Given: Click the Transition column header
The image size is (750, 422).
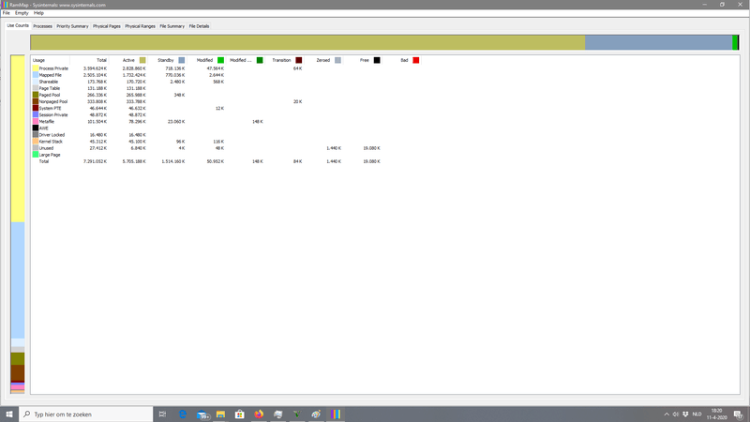Looking at the screenshot, I should 285,60.
